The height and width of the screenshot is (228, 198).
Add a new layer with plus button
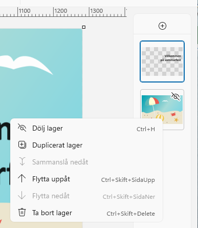click(162, 26)
